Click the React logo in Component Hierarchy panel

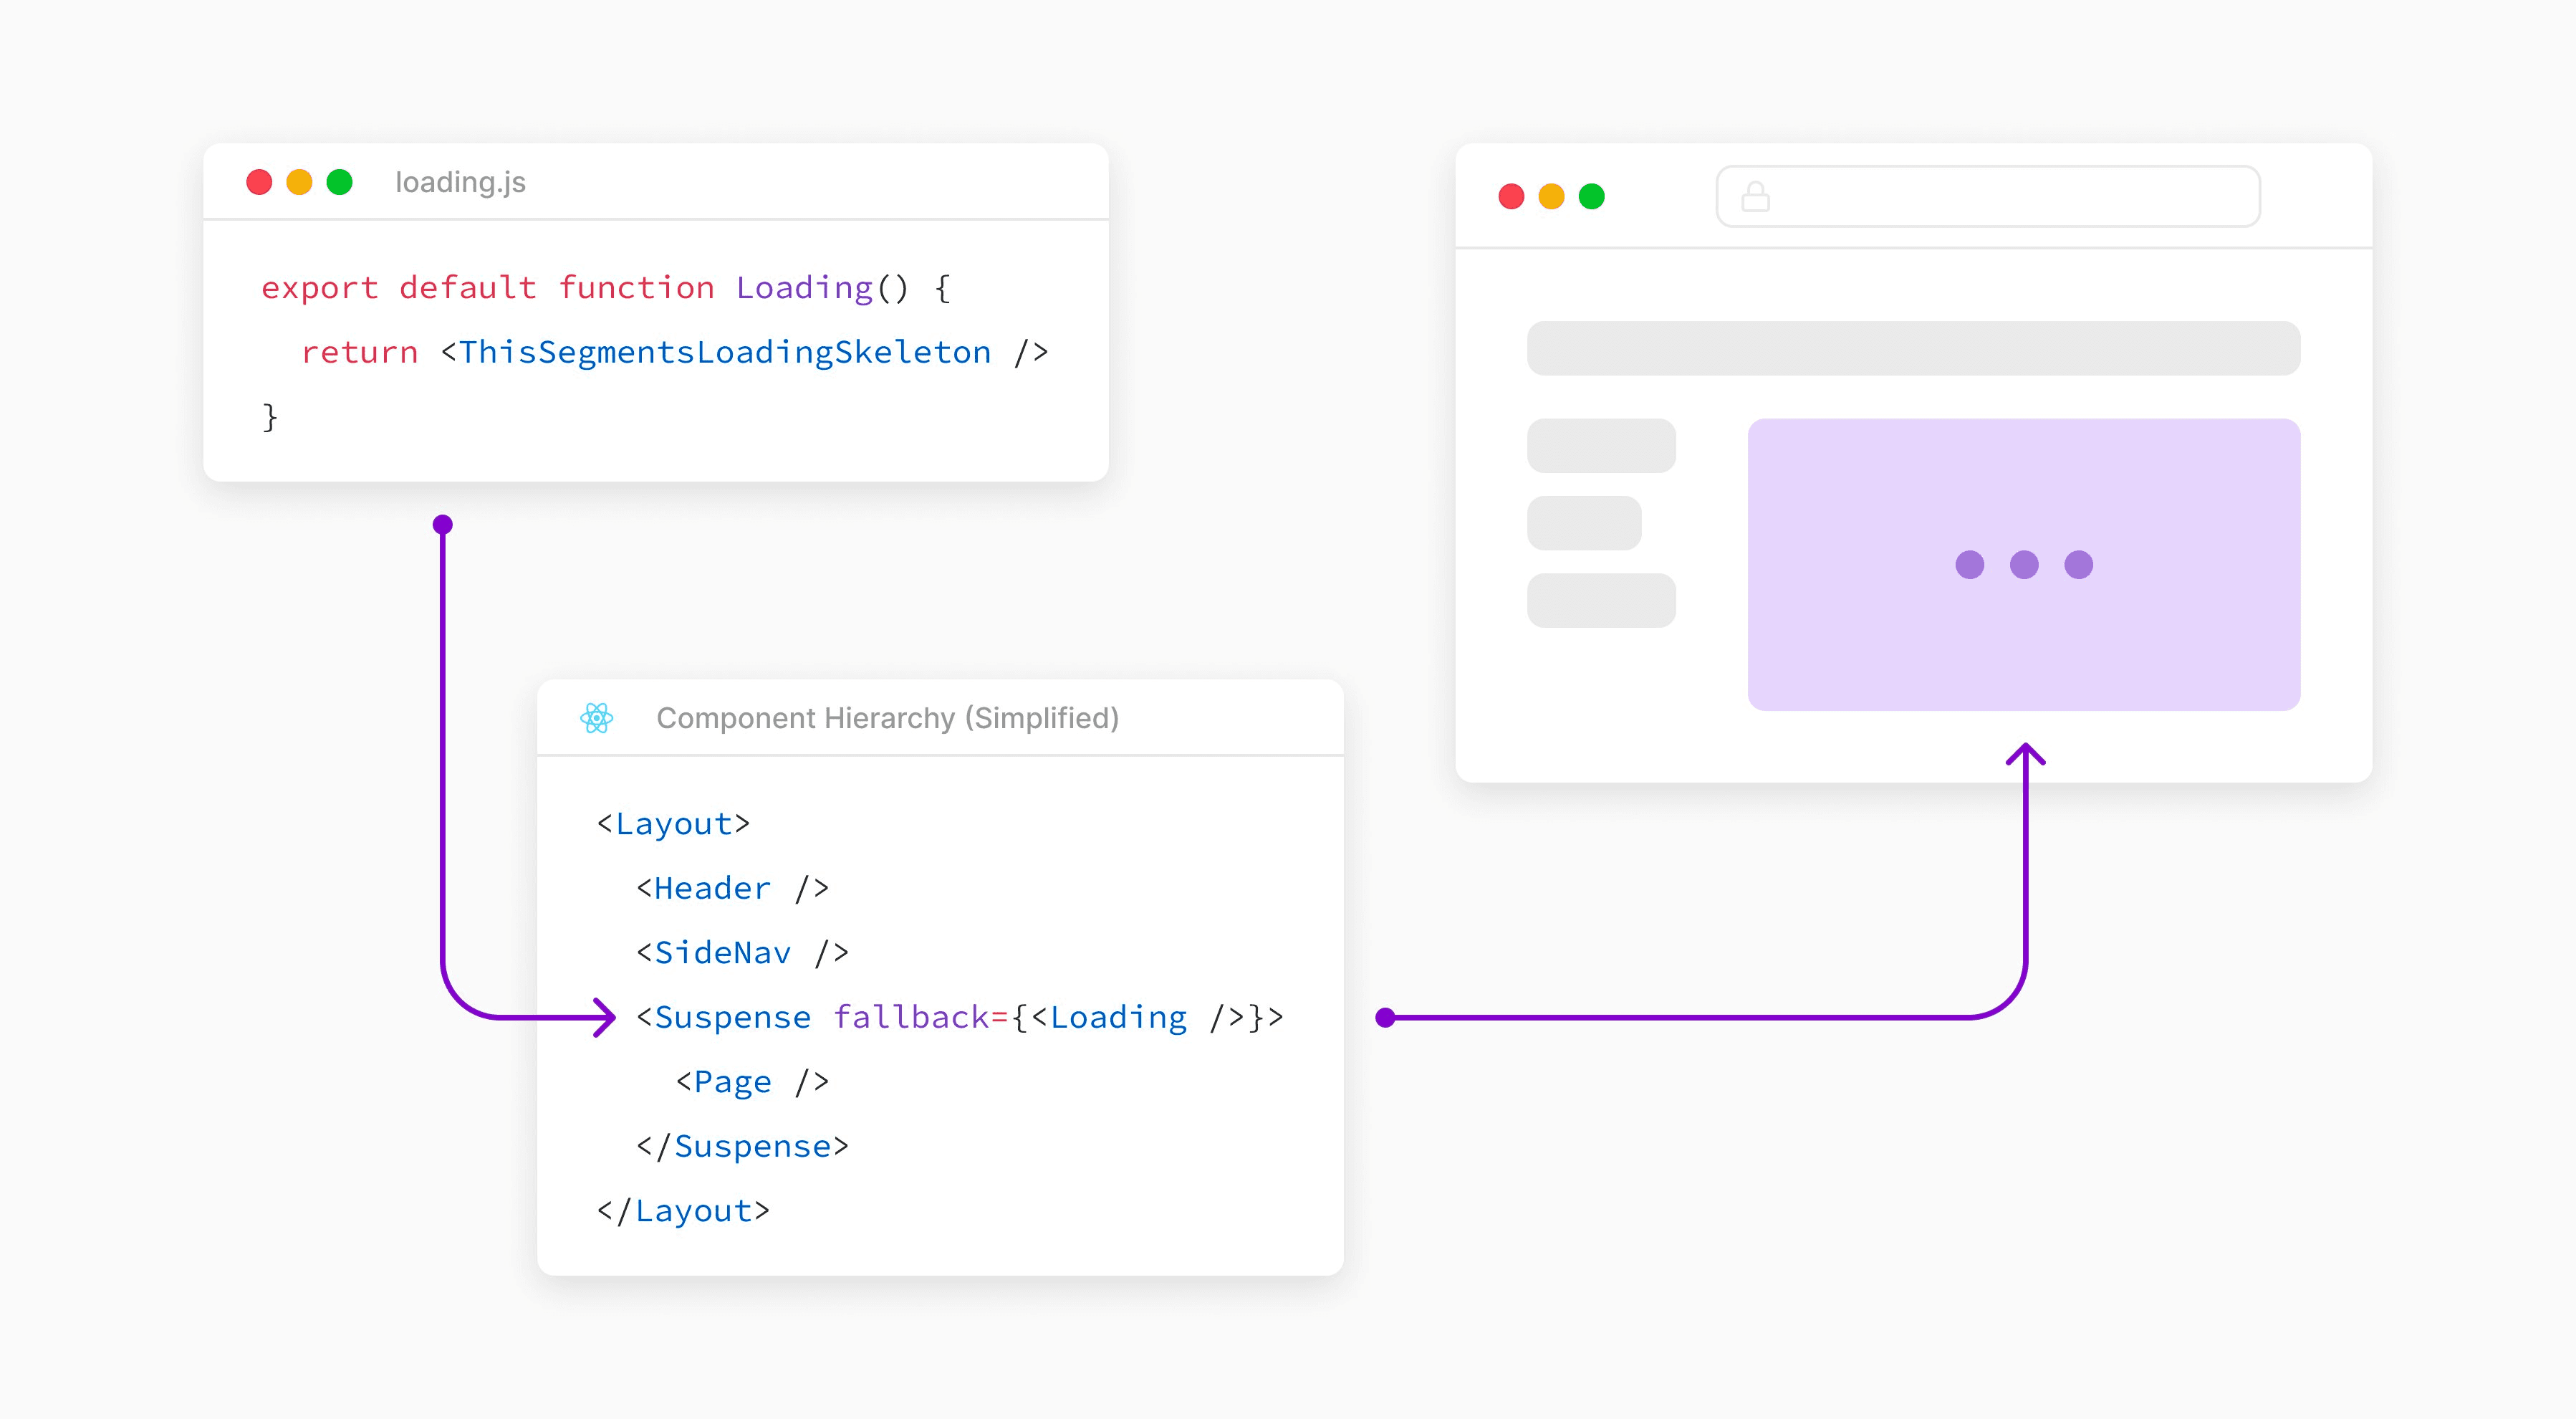[x=597, y=717]
